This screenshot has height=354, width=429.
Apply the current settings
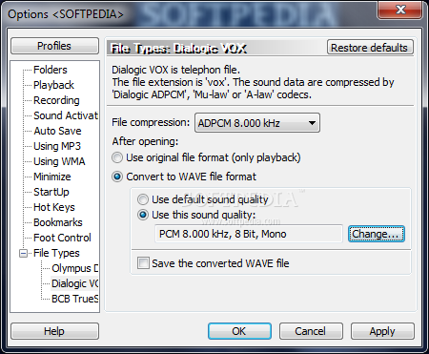[x=382, y=331]
